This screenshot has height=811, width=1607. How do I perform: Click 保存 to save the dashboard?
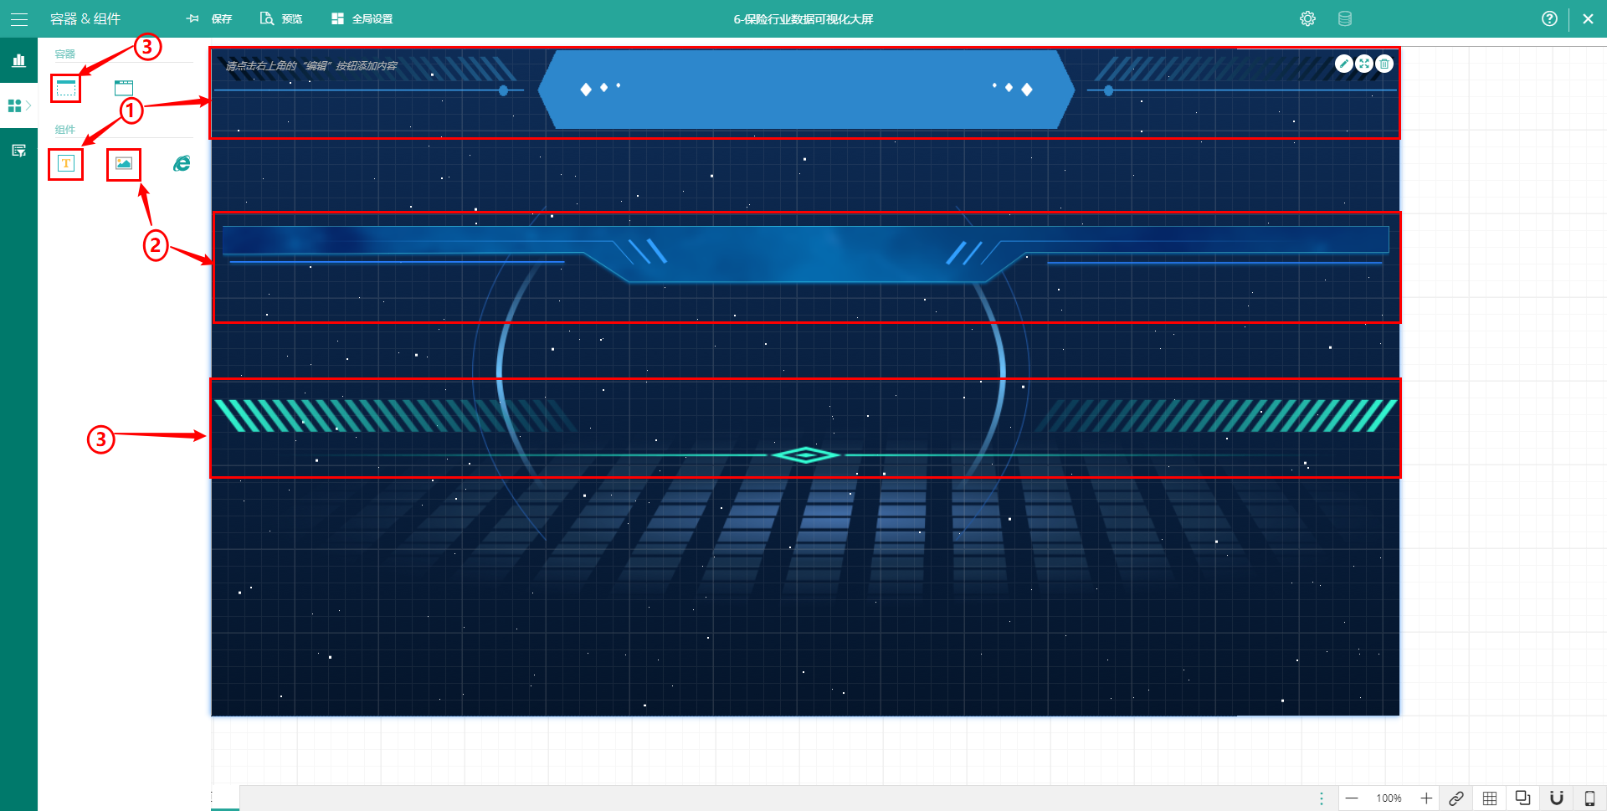(210, 18)
